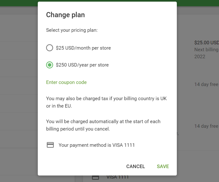Click the lower "14 day free" text
219x182 pixels.
click(206, 126)
